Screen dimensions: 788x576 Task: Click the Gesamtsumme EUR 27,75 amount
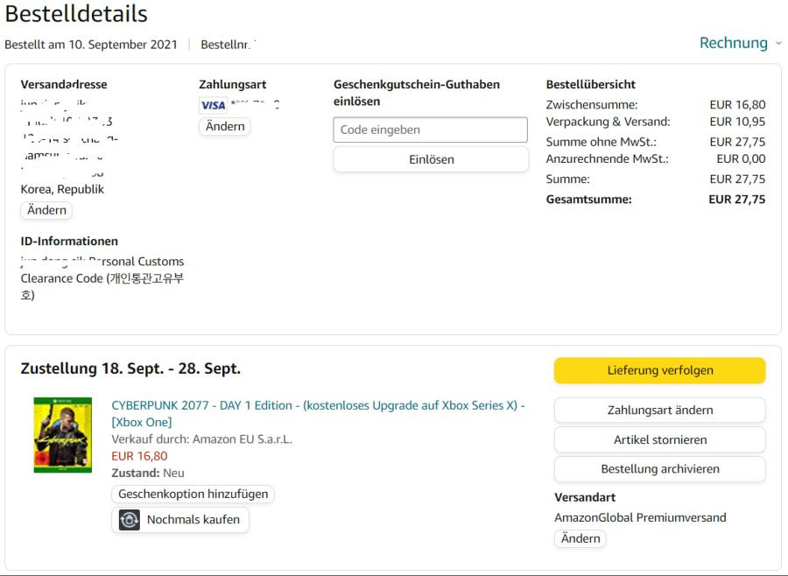[736, 200]
